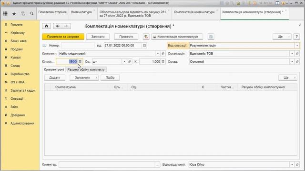Open Favorites star icon
305x171 pixels.
[14, 14]
